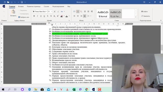The height and width of the screenshot is (92, 163).
Task: Increase paragraph indent
Action: (x=88, y=11)
